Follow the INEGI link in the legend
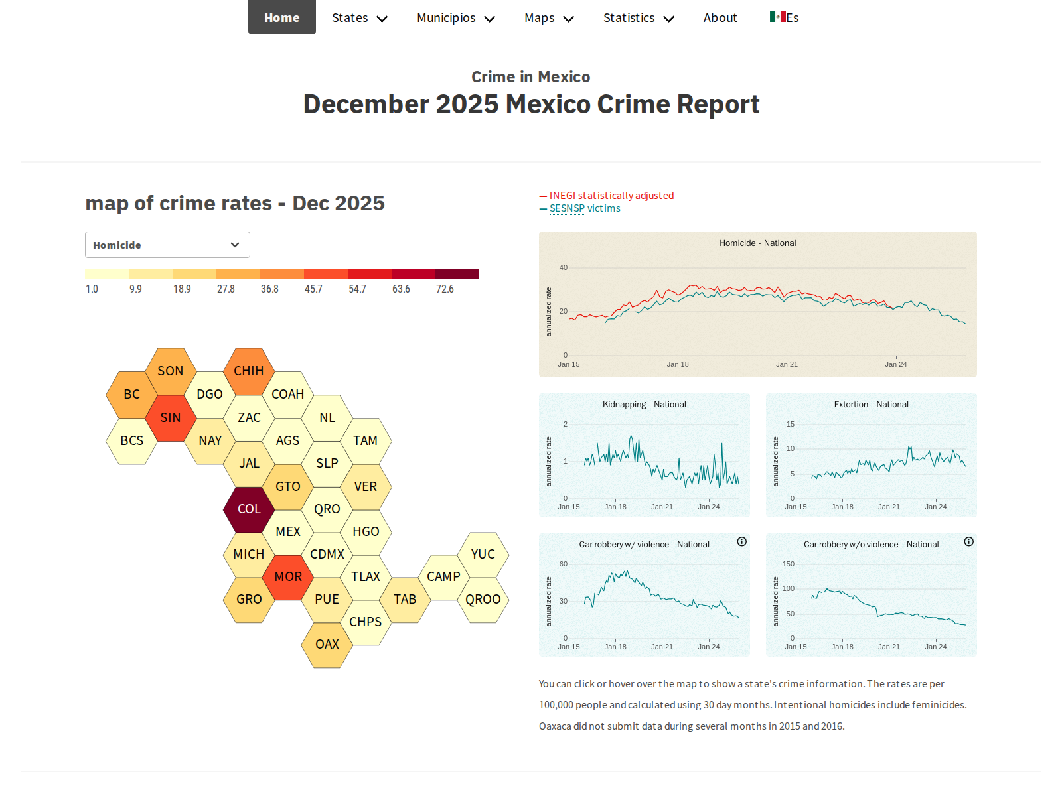1062x796 pixels. click(562, 196)
